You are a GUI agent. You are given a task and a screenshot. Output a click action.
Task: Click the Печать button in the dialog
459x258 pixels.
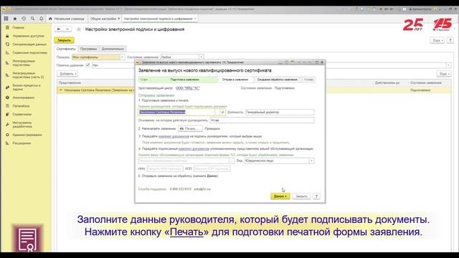pos(190,129)
